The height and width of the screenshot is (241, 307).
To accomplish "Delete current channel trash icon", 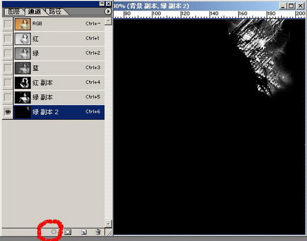I will coord(98,232).
